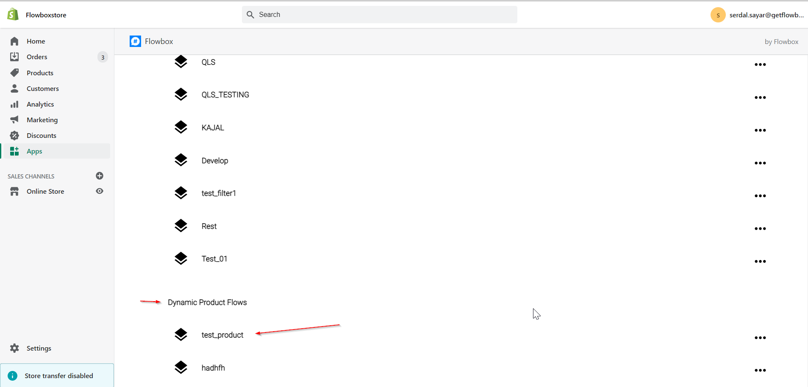The image size is (808, 387).
Task: Click the user avatar icon
Action: 718,15
